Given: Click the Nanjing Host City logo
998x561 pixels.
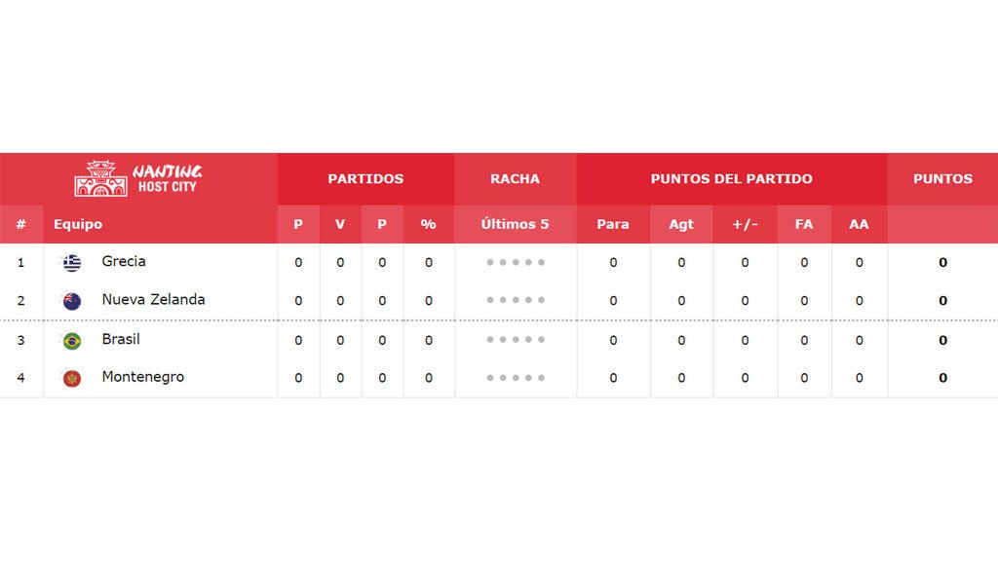Looking at the screenshot, I should [138, 178].
